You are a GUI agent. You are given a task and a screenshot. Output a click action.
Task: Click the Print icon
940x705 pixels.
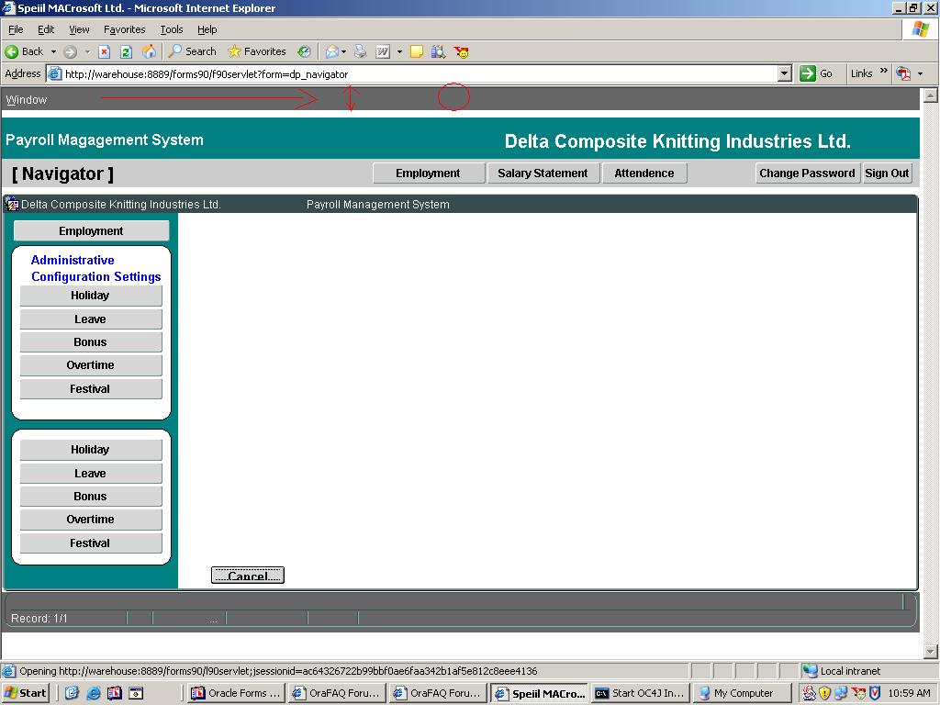tap(360, 51)
